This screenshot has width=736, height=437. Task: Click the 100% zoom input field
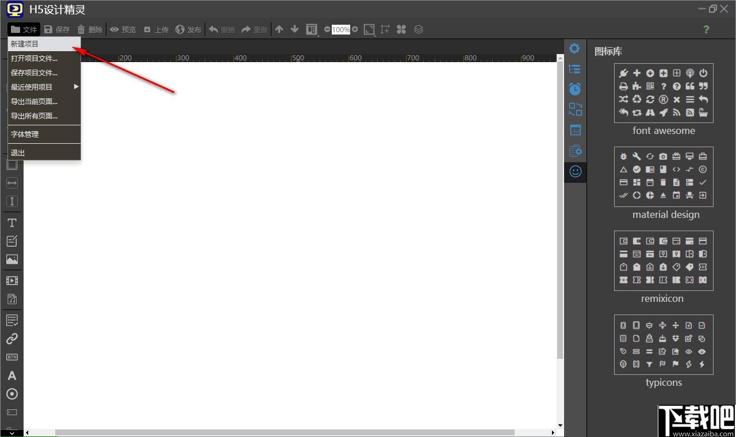point(341,29)
